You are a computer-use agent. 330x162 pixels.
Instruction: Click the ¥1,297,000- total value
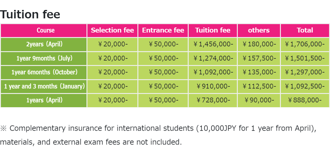305,72
